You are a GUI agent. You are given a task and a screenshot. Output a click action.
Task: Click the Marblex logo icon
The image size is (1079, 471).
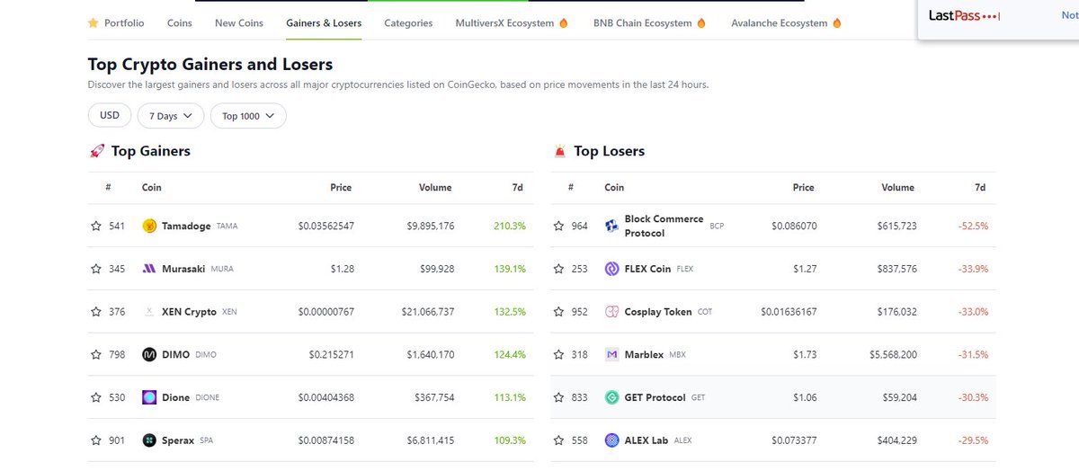tap(612, 355)
